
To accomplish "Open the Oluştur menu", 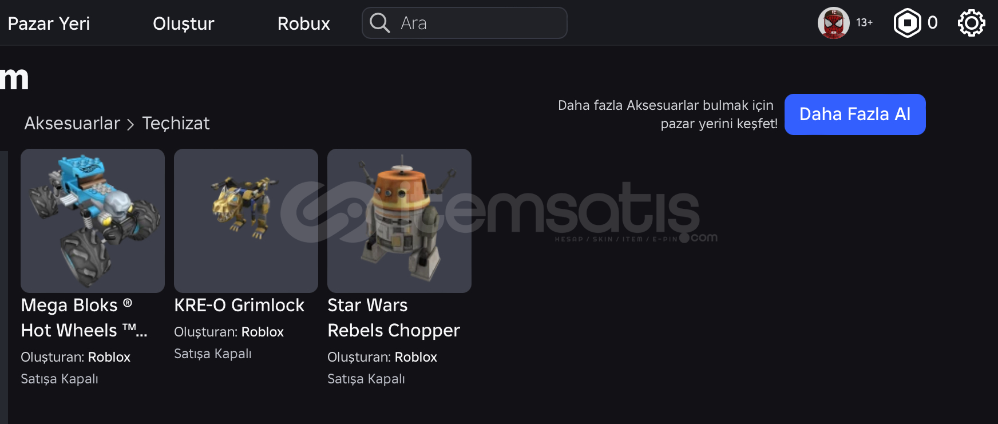I will [183, 23].
